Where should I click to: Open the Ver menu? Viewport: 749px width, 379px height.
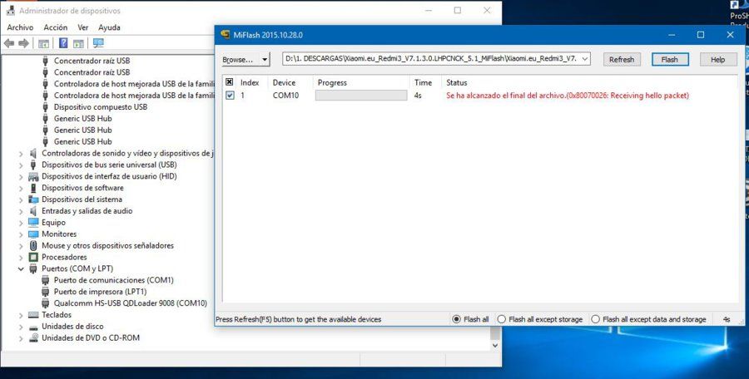pos(83,27)
